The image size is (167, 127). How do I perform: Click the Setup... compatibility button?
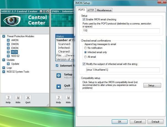(x=152, y=86)
